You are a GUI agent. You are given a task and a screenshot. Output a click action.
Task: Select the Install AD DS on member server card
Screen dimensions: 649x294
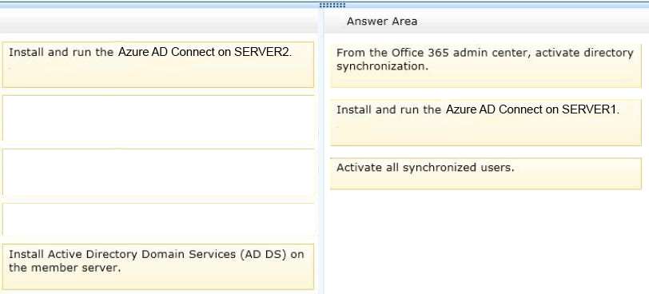click(157, 267)
